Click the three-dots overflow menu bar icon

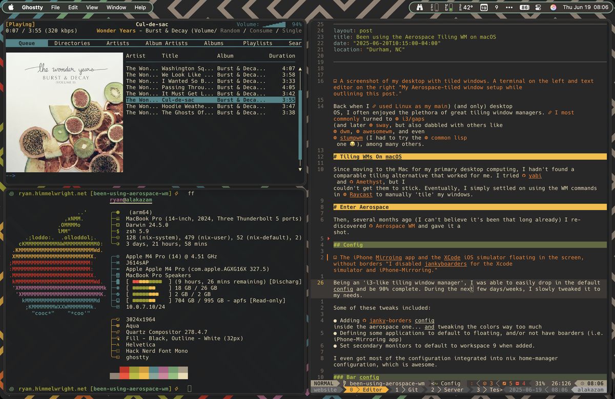click(509, 8)
